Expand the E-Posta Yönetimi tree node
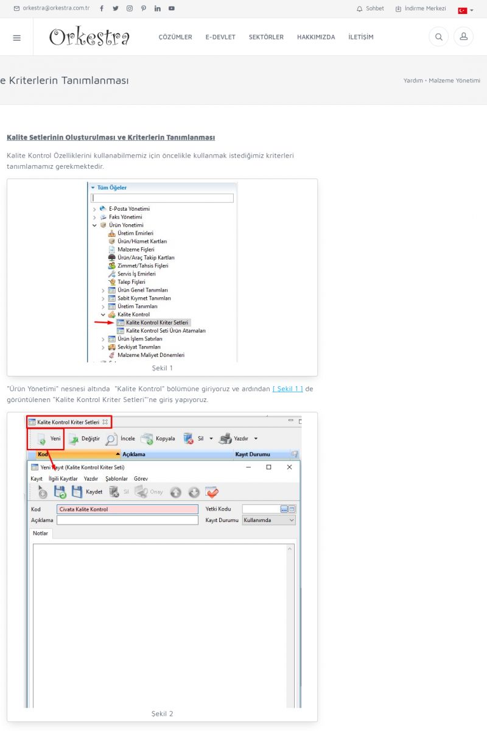This screenshot has width=487, height=731. [94, 209]
